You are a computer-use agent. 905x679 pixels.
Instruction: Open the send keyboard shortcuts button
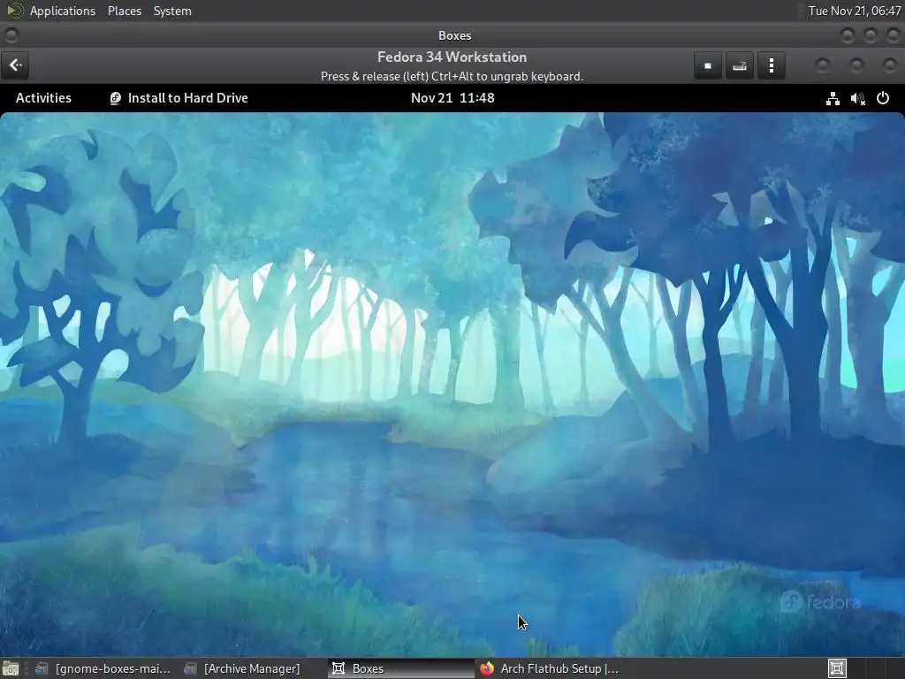coord(740,65)
